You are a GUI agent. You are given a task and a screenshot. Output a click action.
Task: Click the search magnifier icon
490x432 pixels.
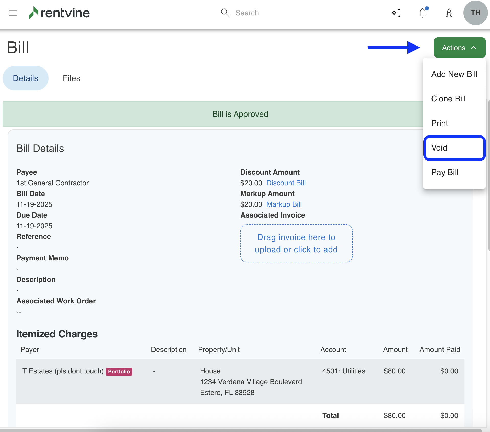pyautogui.click(x=225, y=13)
